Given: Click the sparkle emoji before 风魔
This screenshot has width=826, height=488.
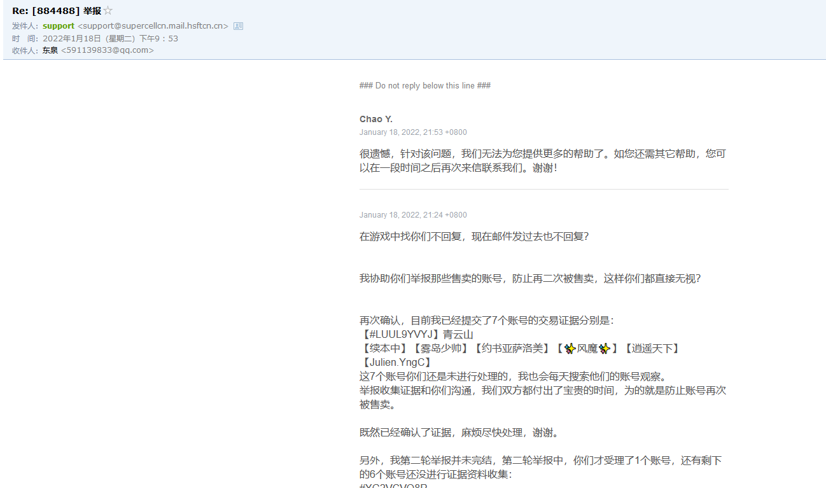Looking at the screenshot, I should click(570, 349).
